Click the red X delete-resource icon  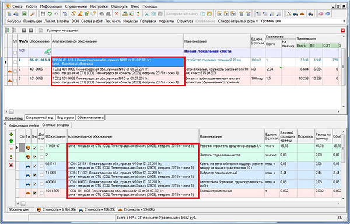coord(11,149)
